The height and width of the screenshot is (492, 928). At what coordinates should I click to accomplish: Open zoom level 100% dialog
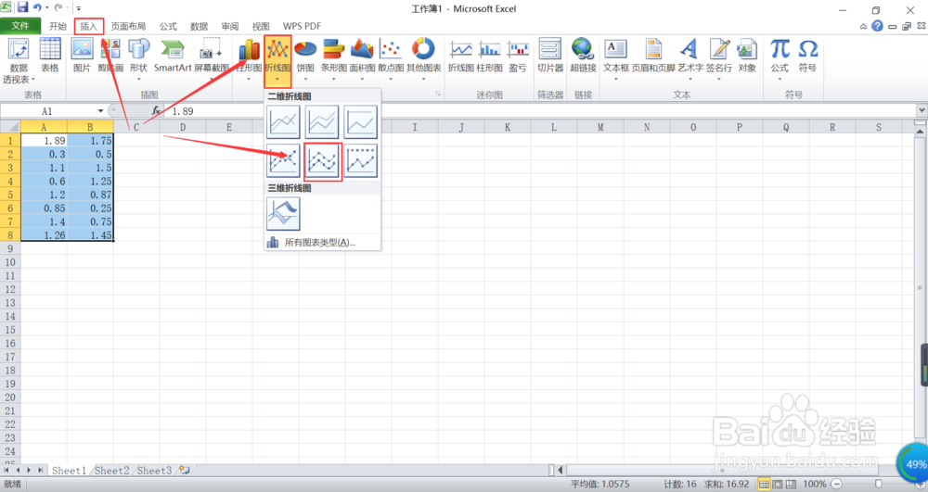coord(815,485)
